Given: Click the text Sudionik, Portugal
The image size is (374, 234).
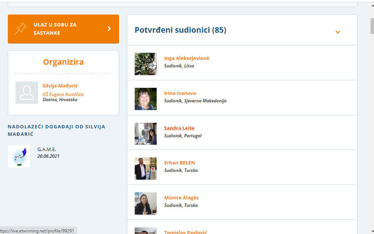Looking at the screenshot, I should point(183,136).
